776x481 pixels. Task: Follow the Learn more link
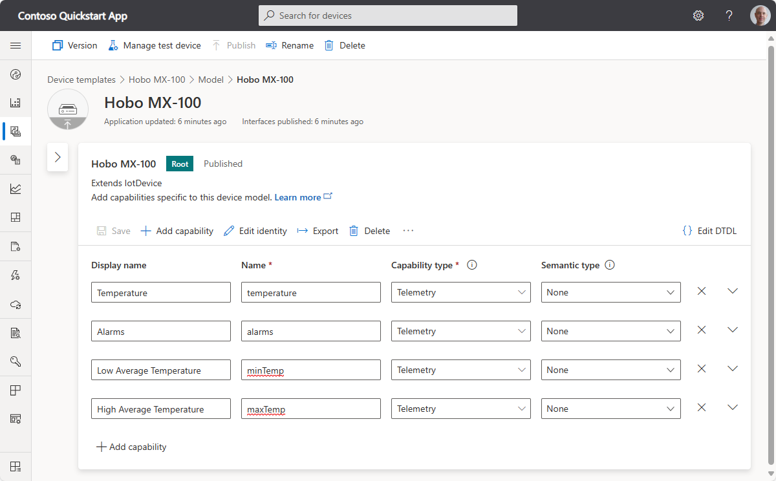tap(297, 197)
